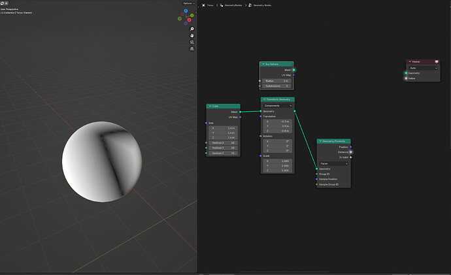Click the zoom magnifier icon in the viewport
This screenshot has width=451, height=275.
[x=192, y=29]
